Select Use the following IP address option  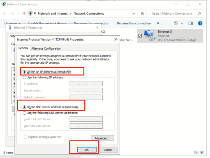24,77
